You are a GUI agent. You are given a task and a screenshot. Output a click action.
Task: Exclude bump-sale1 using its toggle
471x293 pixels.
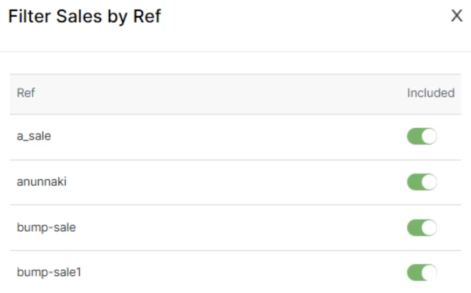coord(422,272)
